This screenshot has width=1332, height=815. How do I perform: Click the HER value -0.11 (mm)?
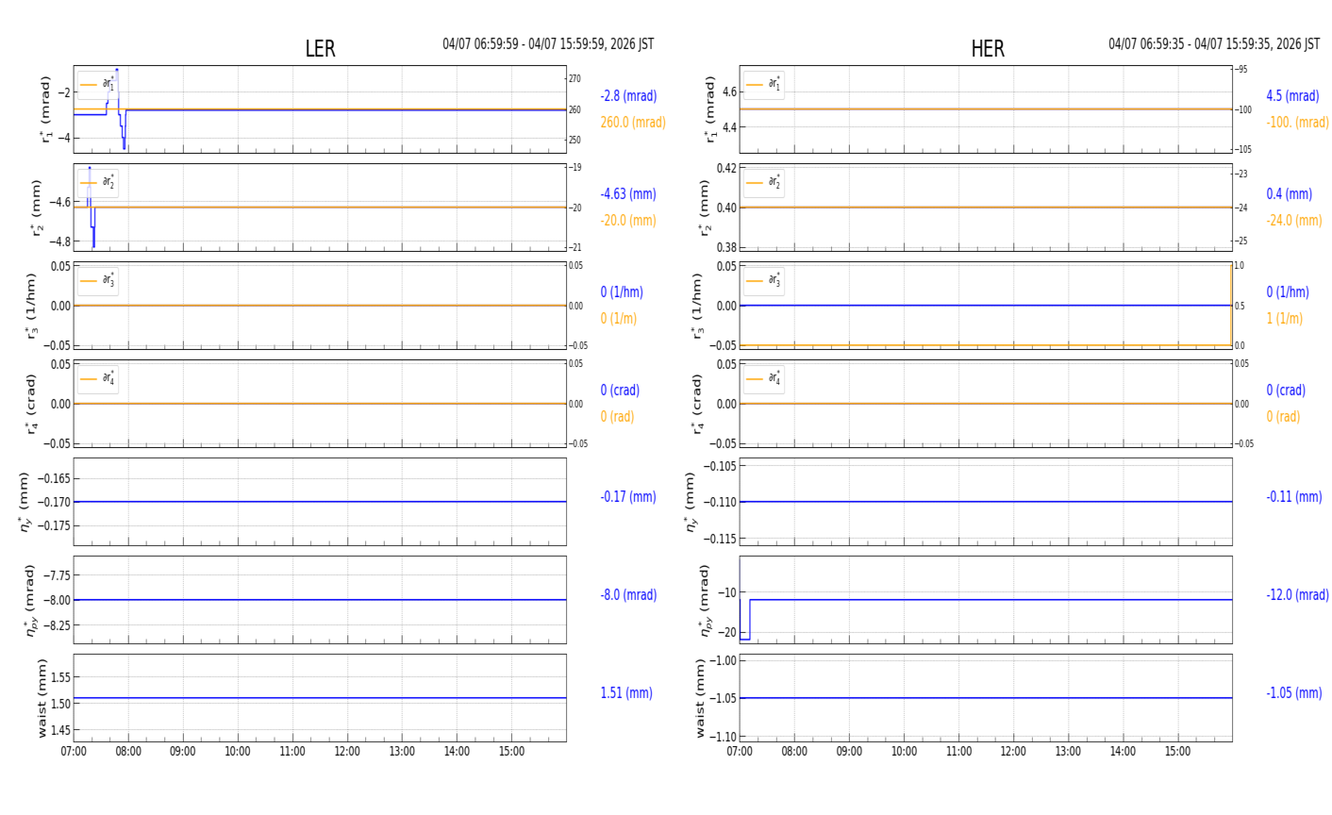click(x=1294, y=497)
